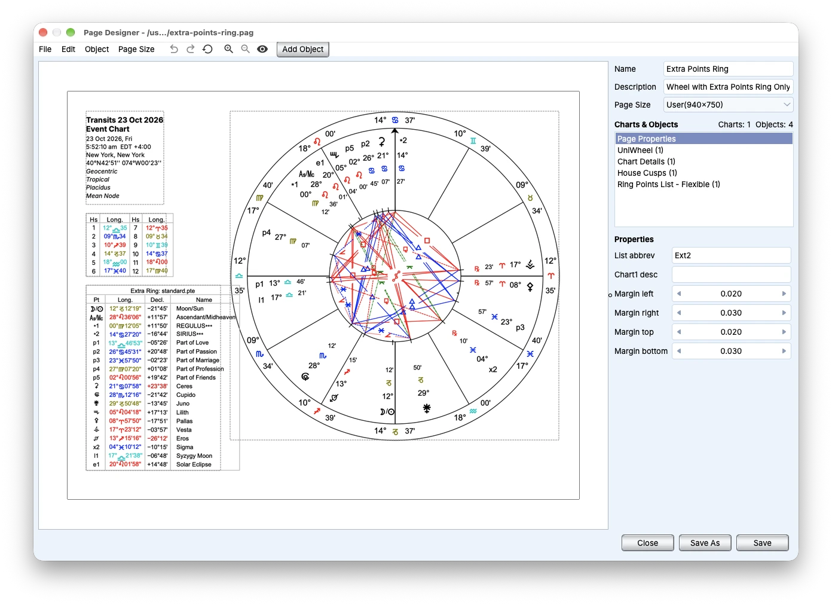Select Page Properties in objects list

(703, 139)
